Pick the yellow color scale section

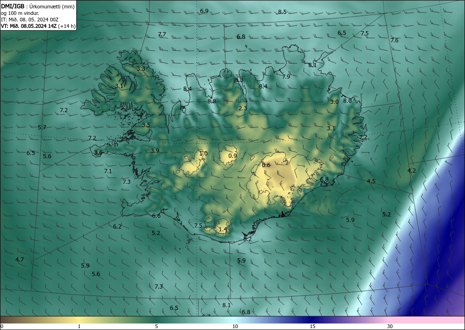coord(79,320)
